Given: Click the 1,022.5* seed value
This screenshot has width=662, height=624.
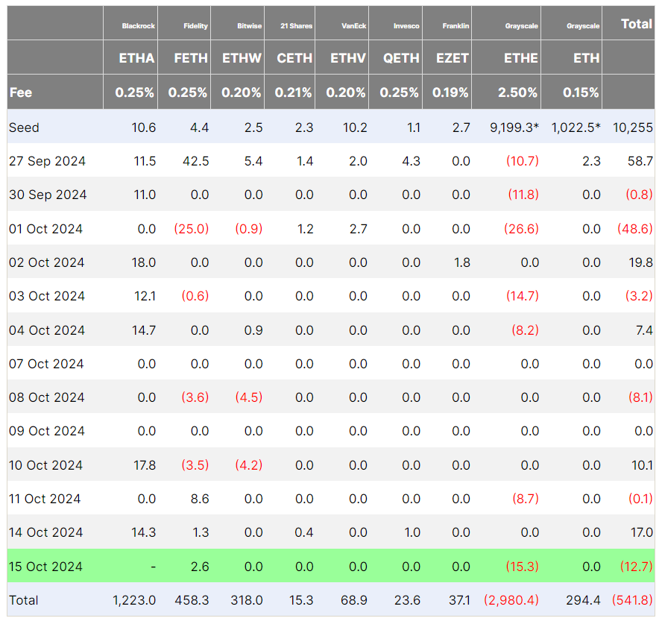Looking at the screenshot, I should [x=576, y=127].
